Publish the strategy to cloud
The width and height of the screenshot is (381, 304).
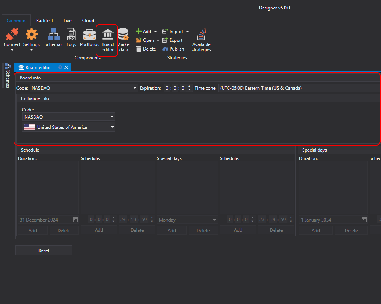[173, 49]
